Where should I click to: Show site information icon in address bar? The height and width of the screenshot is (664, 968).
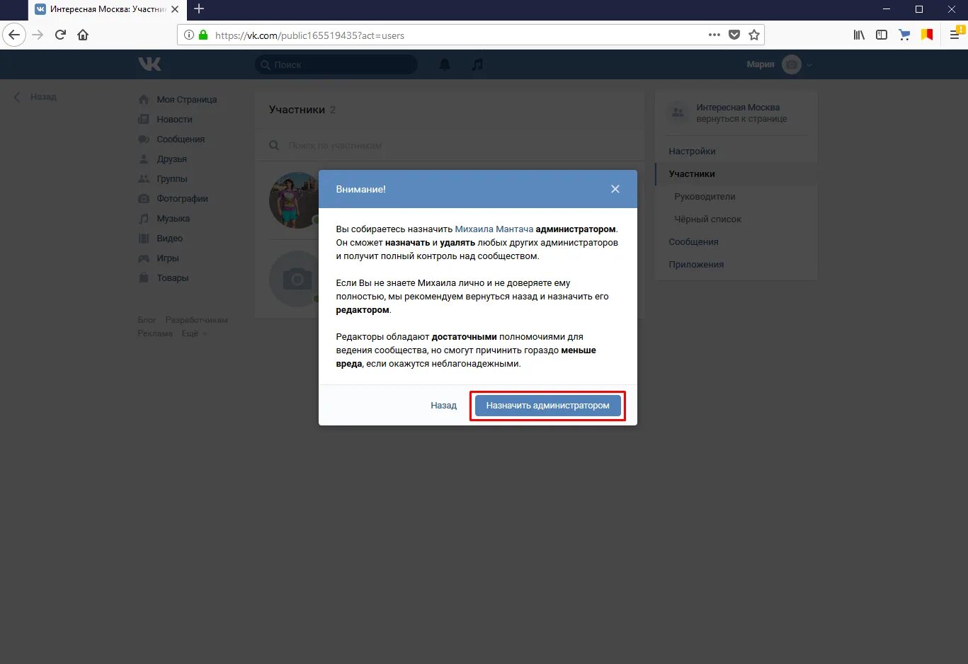coord(188,35)
